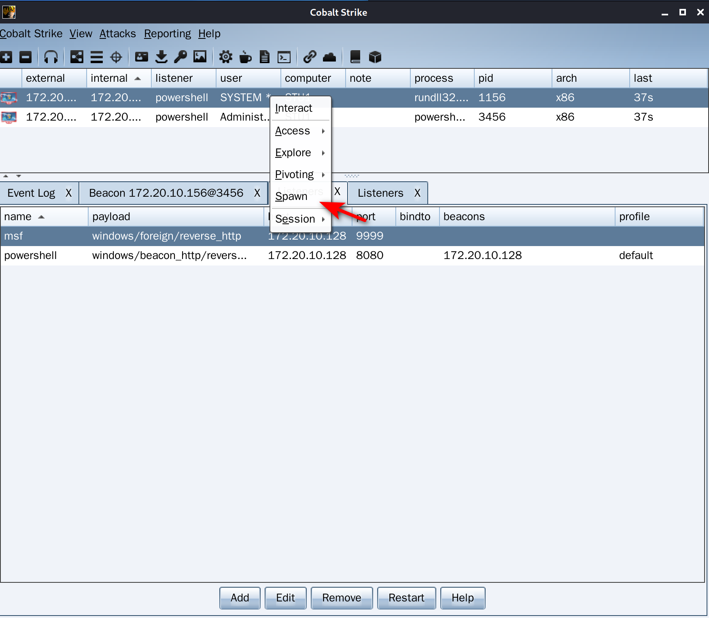Switch to the Event Log tab
The image size is (709, 618).
(x=32, y=193)
